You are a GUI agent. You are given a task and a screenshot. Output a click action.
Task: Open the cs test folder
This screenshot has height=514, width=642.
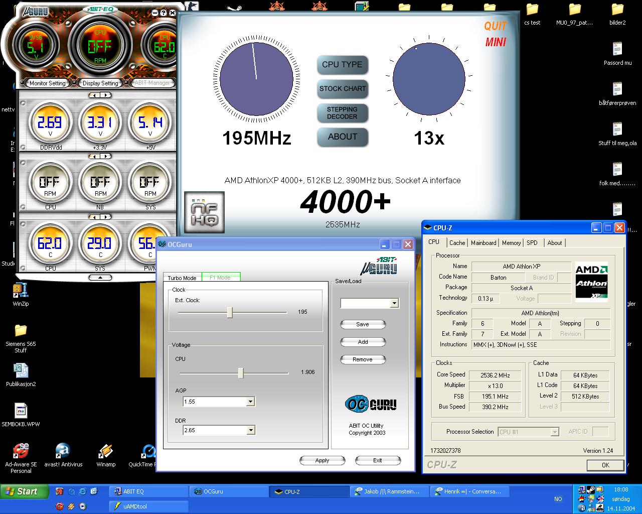[x=532, y=14]
